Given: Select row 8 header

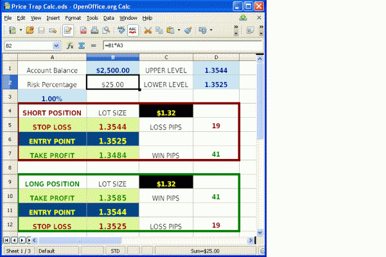Looking at the screenshot, I should [10, 168].
